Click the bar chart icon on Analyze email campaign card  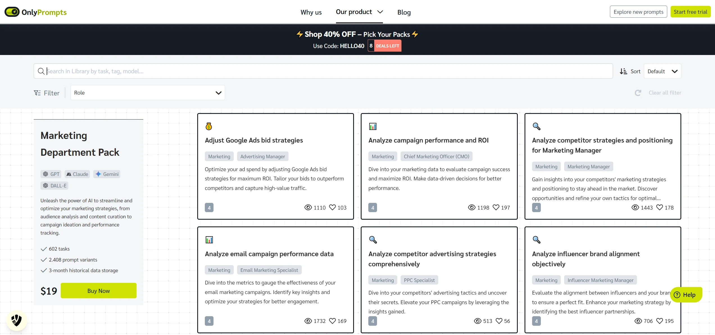tap(209, 240)
